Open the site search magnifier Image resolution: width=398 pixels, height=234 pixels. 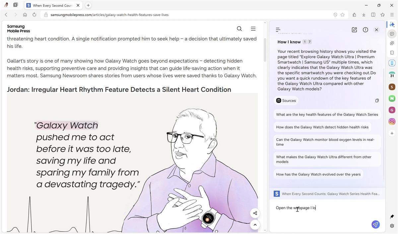(x=239, y=29)
